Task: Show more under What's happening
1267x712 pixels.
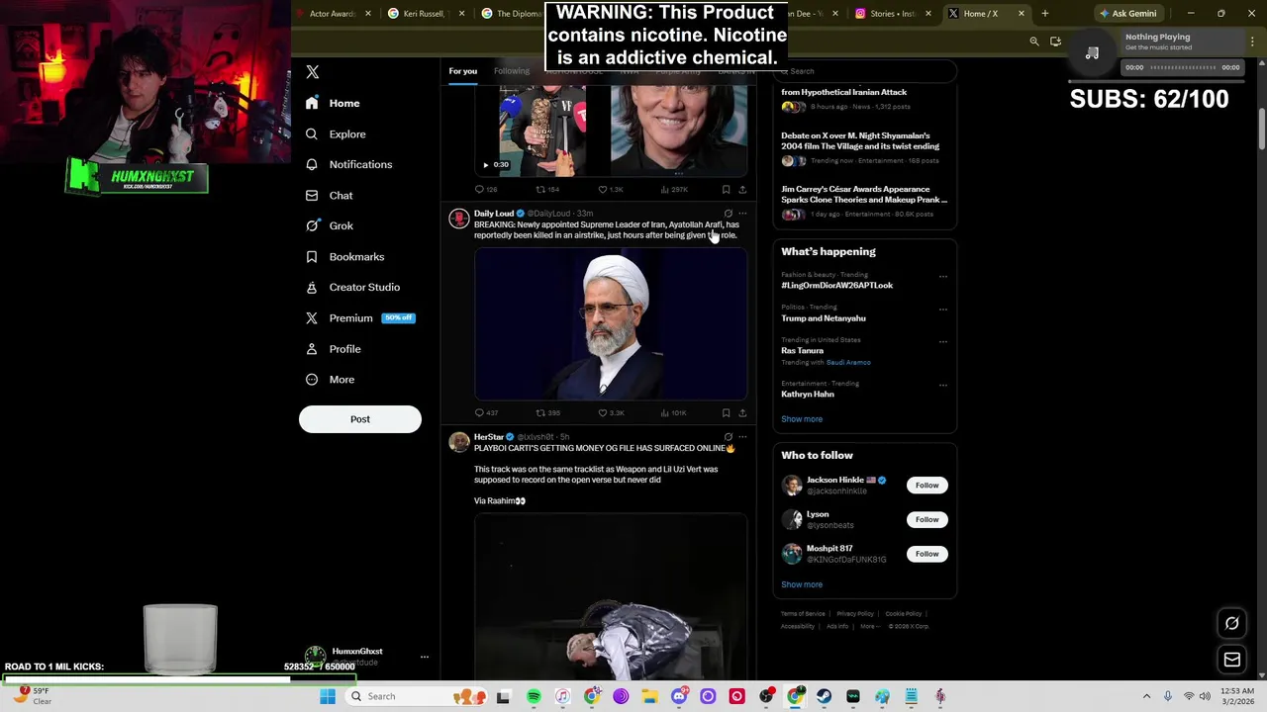Action: [x=802, y=419]
